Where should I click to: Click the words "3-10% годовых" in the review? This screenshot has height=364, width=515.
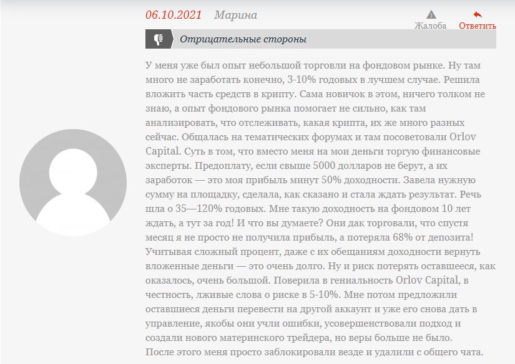coord(321,80)
